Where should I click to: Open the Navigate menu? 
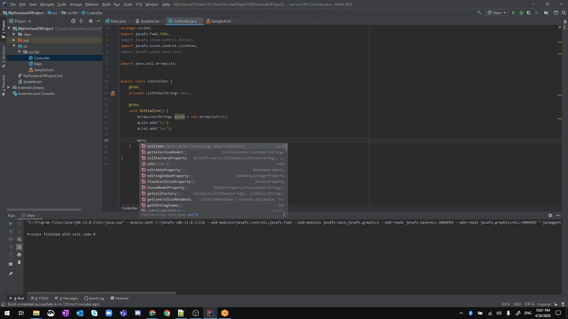[47, 4]
